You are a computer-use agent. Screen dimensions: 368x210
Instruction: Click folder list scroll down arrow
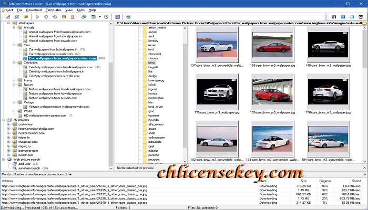tap(185, 162)
